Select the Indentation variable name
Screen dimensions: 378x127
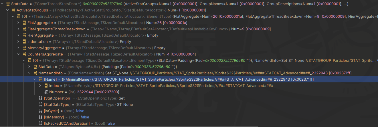coord(38,42)
